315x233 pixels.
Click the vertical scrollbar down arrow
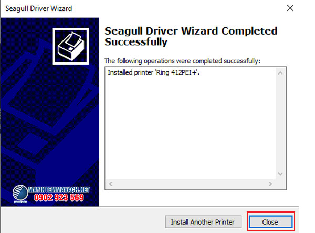280,174
